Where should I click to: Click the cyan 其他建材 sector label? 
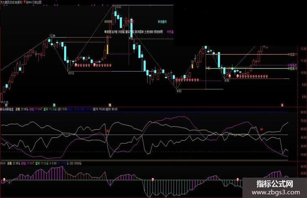pyautogui.click(x=162, y=22)
